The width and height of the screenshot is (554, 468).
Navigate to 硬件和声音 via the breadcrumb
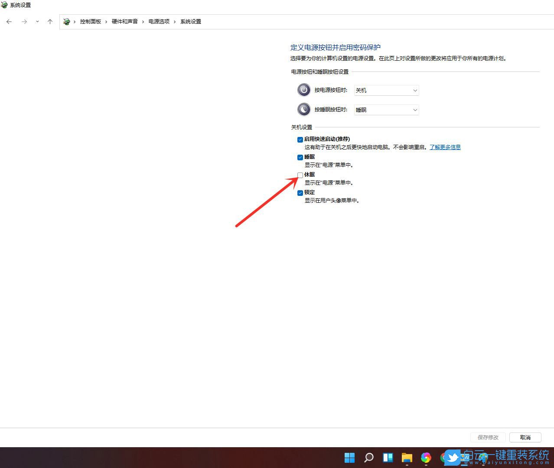click(124, 21)
